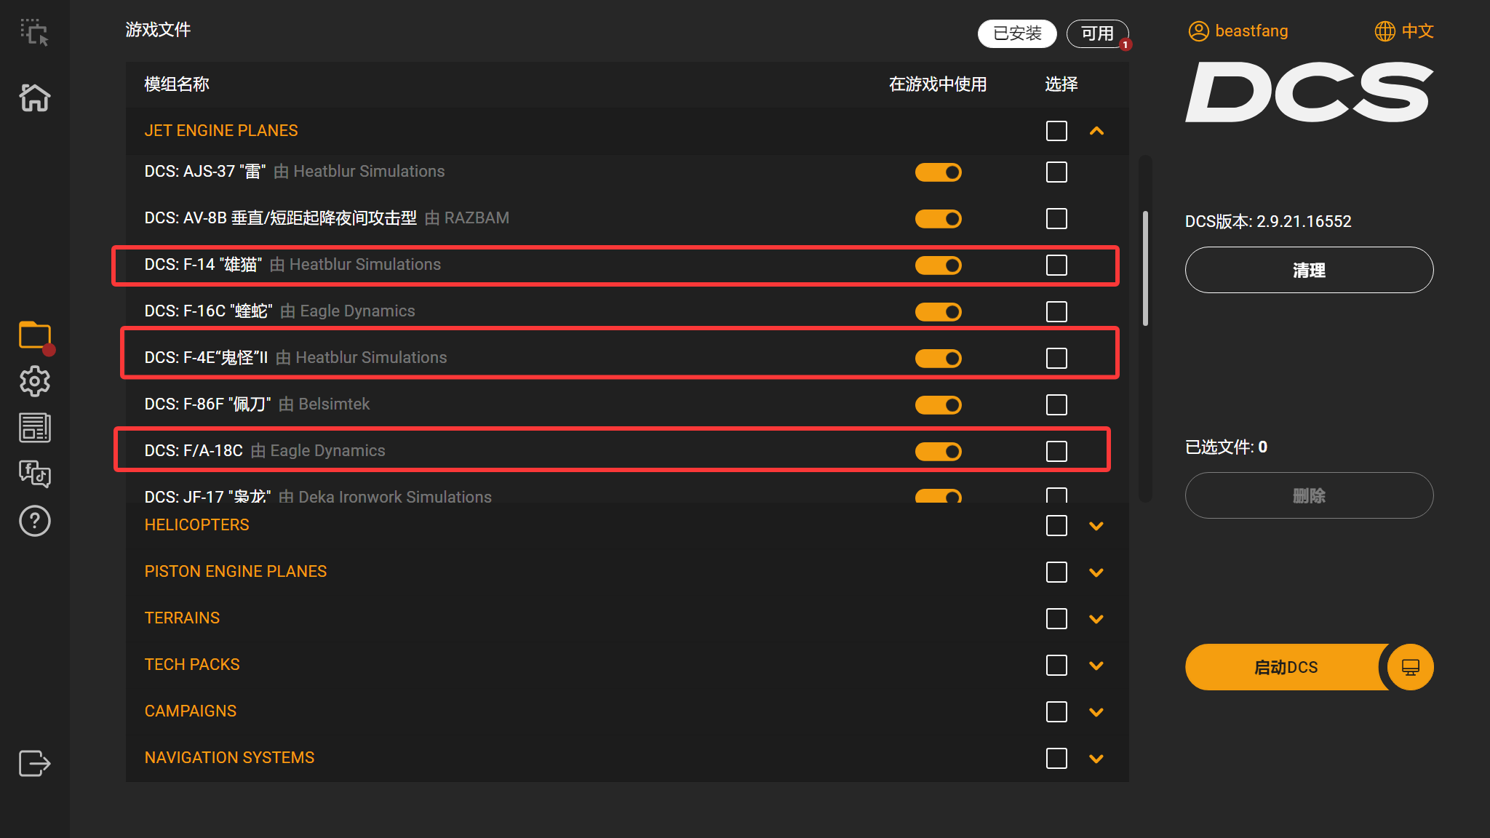Collapse the Jet Engine Planes section
Screen dimensions: 1490x838
coord(1096,131)
